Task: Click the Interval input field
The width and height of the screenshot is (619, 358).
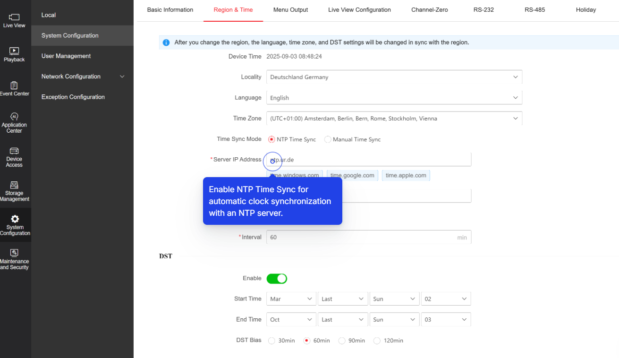Action: pyautogui.click(x=368, y=237)
